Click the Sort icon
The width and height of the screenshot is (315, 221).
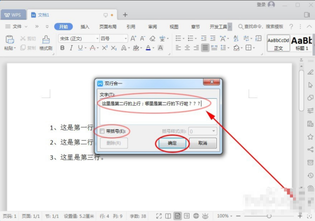[236, 38]
